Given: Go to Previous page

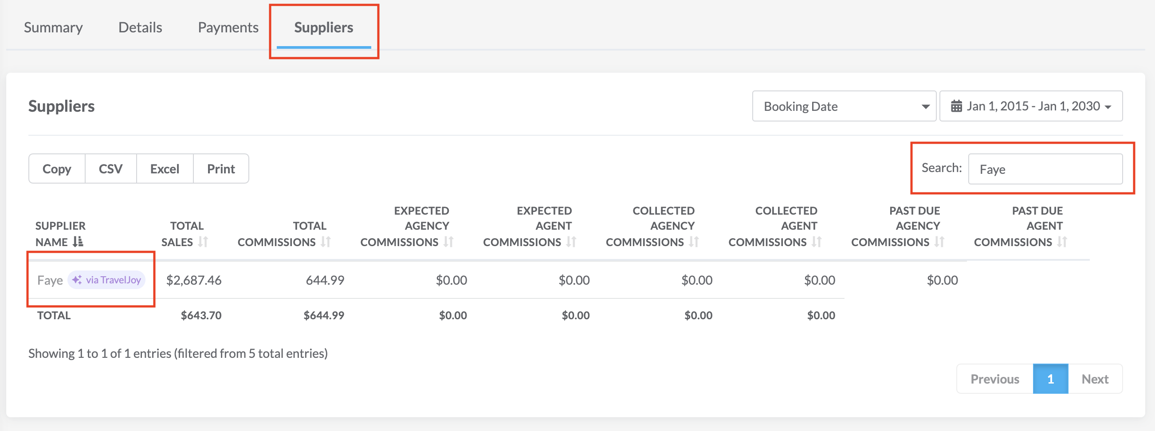Looking at the screenshot, I should (x=995, y=379).
